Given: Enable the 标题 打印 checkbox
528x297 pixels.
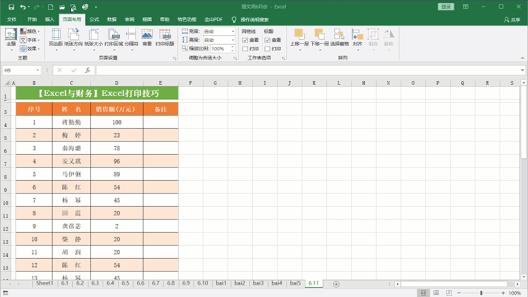Looking at the screenshot, I should (268, 48).
